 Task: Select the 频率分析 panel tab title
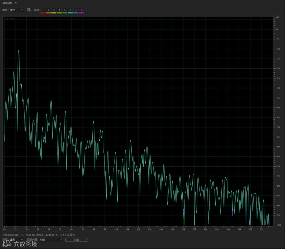pyautogui.click(x=7, y=3)
